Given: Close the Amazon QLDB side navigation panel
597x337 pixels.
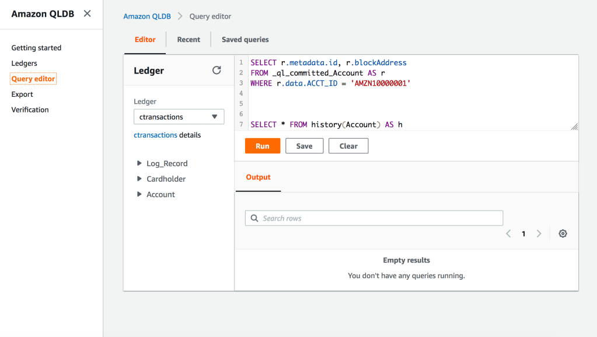Looking at the screenshot, I should [87, 13].
